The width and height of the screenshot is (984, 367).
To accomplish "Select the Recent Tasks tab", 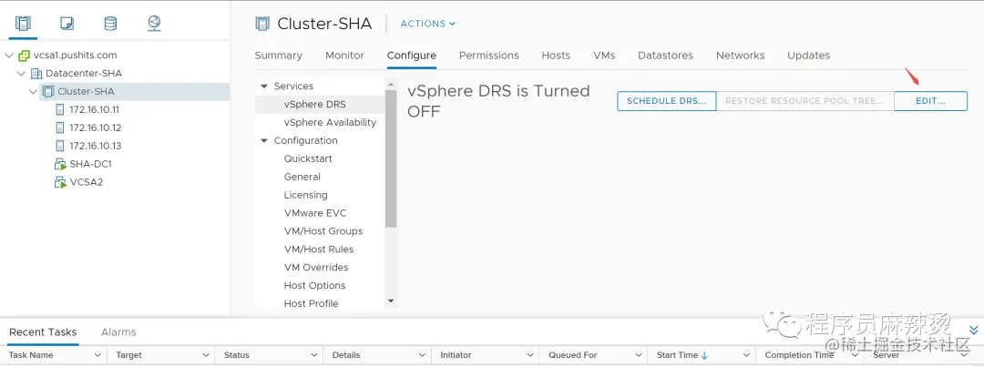I will click(43, 331).
